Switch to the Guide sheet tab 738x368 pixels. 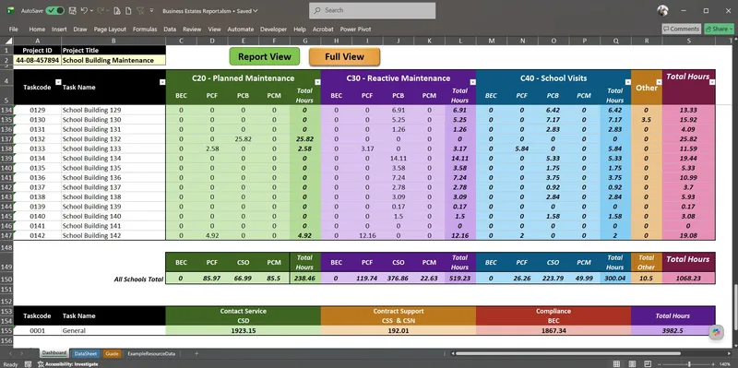112,353
